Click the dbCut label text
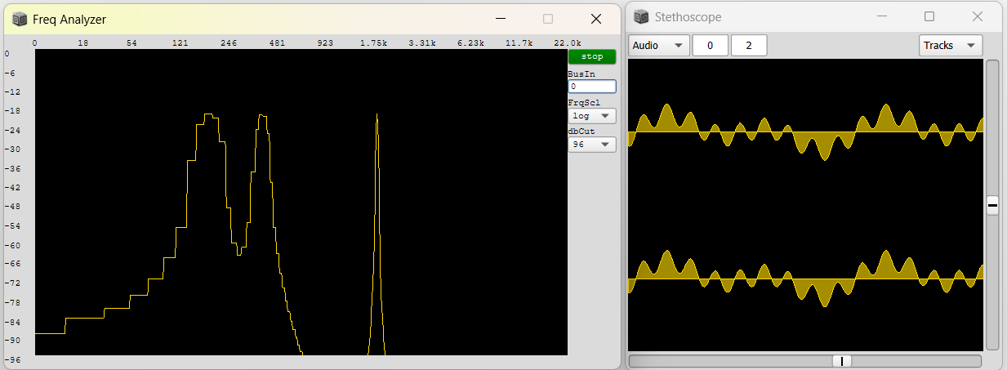The height and width of the screenshot is (370, 1007). tap(581, 132)
